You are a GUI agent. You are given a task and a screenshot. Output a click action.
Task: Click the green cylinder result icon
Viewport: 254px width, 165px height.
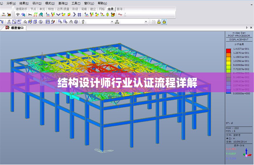pos(108,15)
